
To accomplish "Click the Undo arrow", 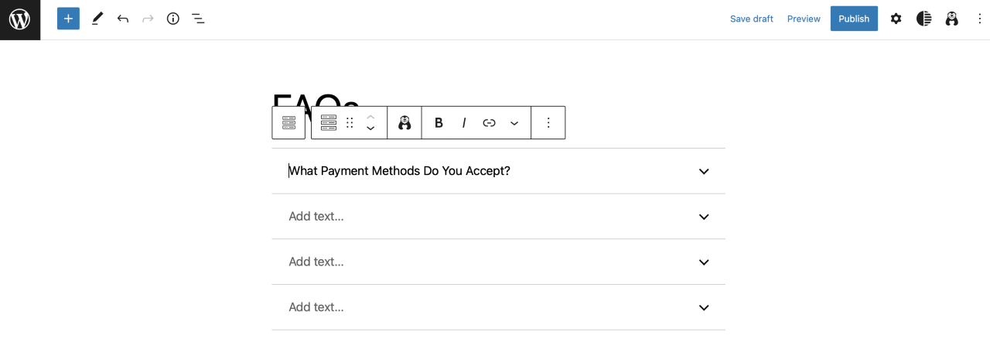I will tap(122, 19).
